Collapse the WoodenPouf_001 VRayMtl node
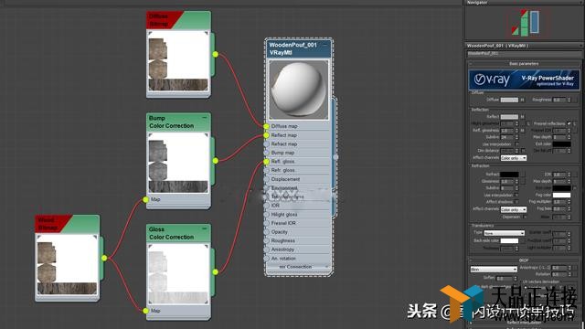Viewport: 585px width, 329px height. click(325, 45)
